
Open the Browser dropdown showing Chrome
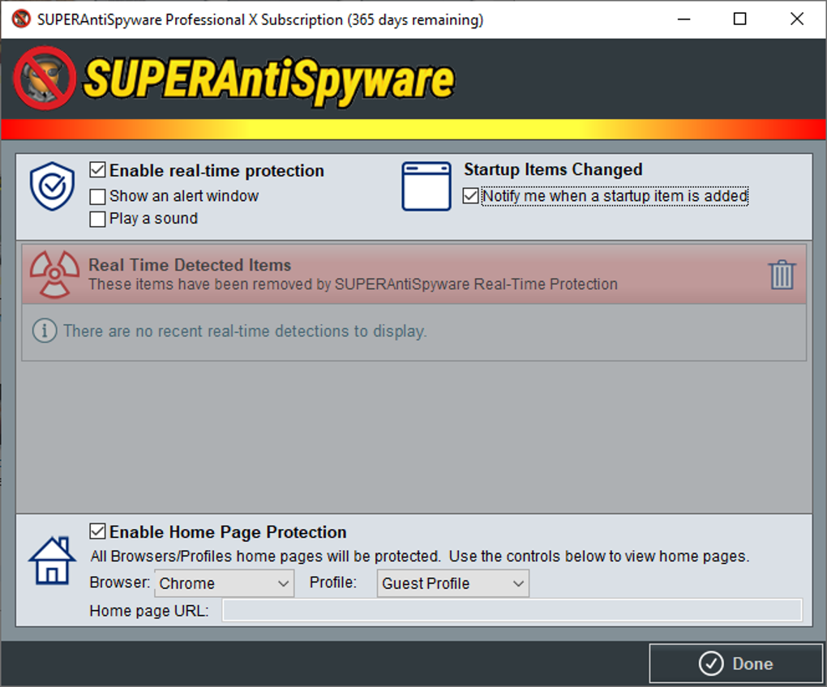(x=224, y=583)
